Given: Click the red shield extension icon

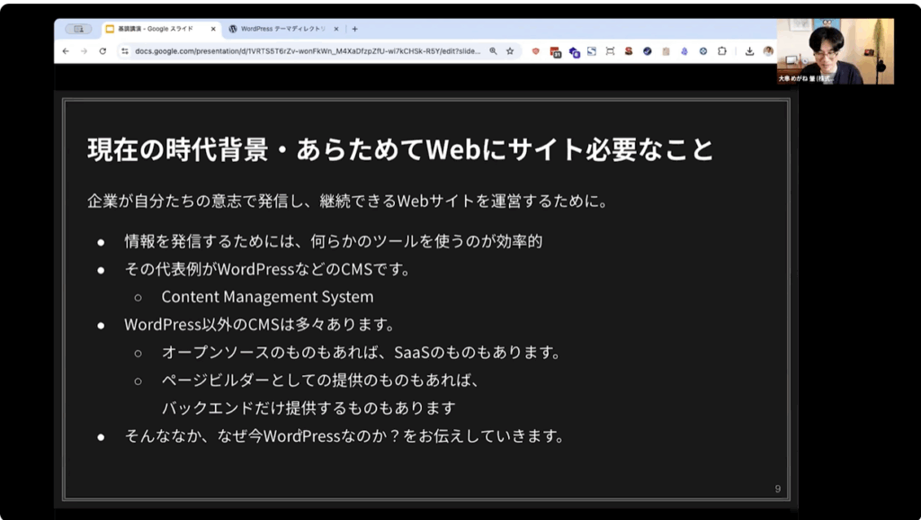Looking at the screenshot, I should tap(536, 51).
